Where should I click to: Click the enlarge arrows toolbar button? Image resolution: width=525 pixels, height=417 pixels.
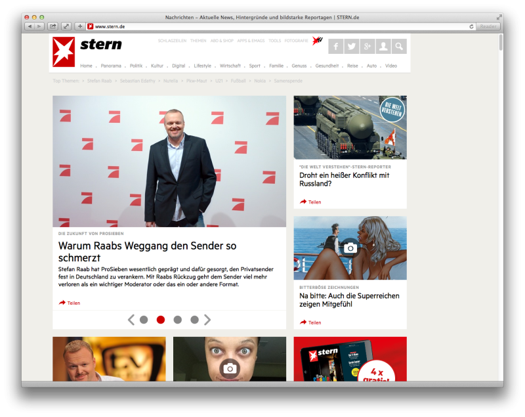pos(66,26)
